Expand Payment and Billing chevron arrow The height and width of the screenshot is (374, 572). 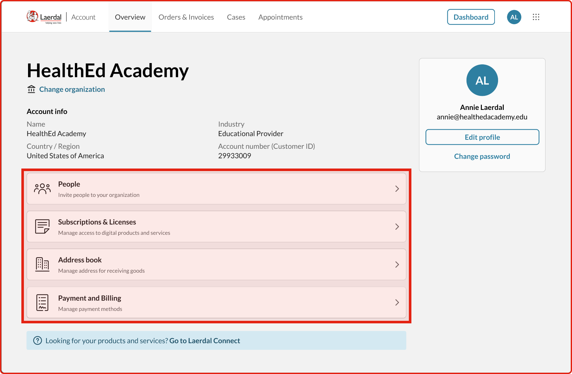(x=397, y=302)
